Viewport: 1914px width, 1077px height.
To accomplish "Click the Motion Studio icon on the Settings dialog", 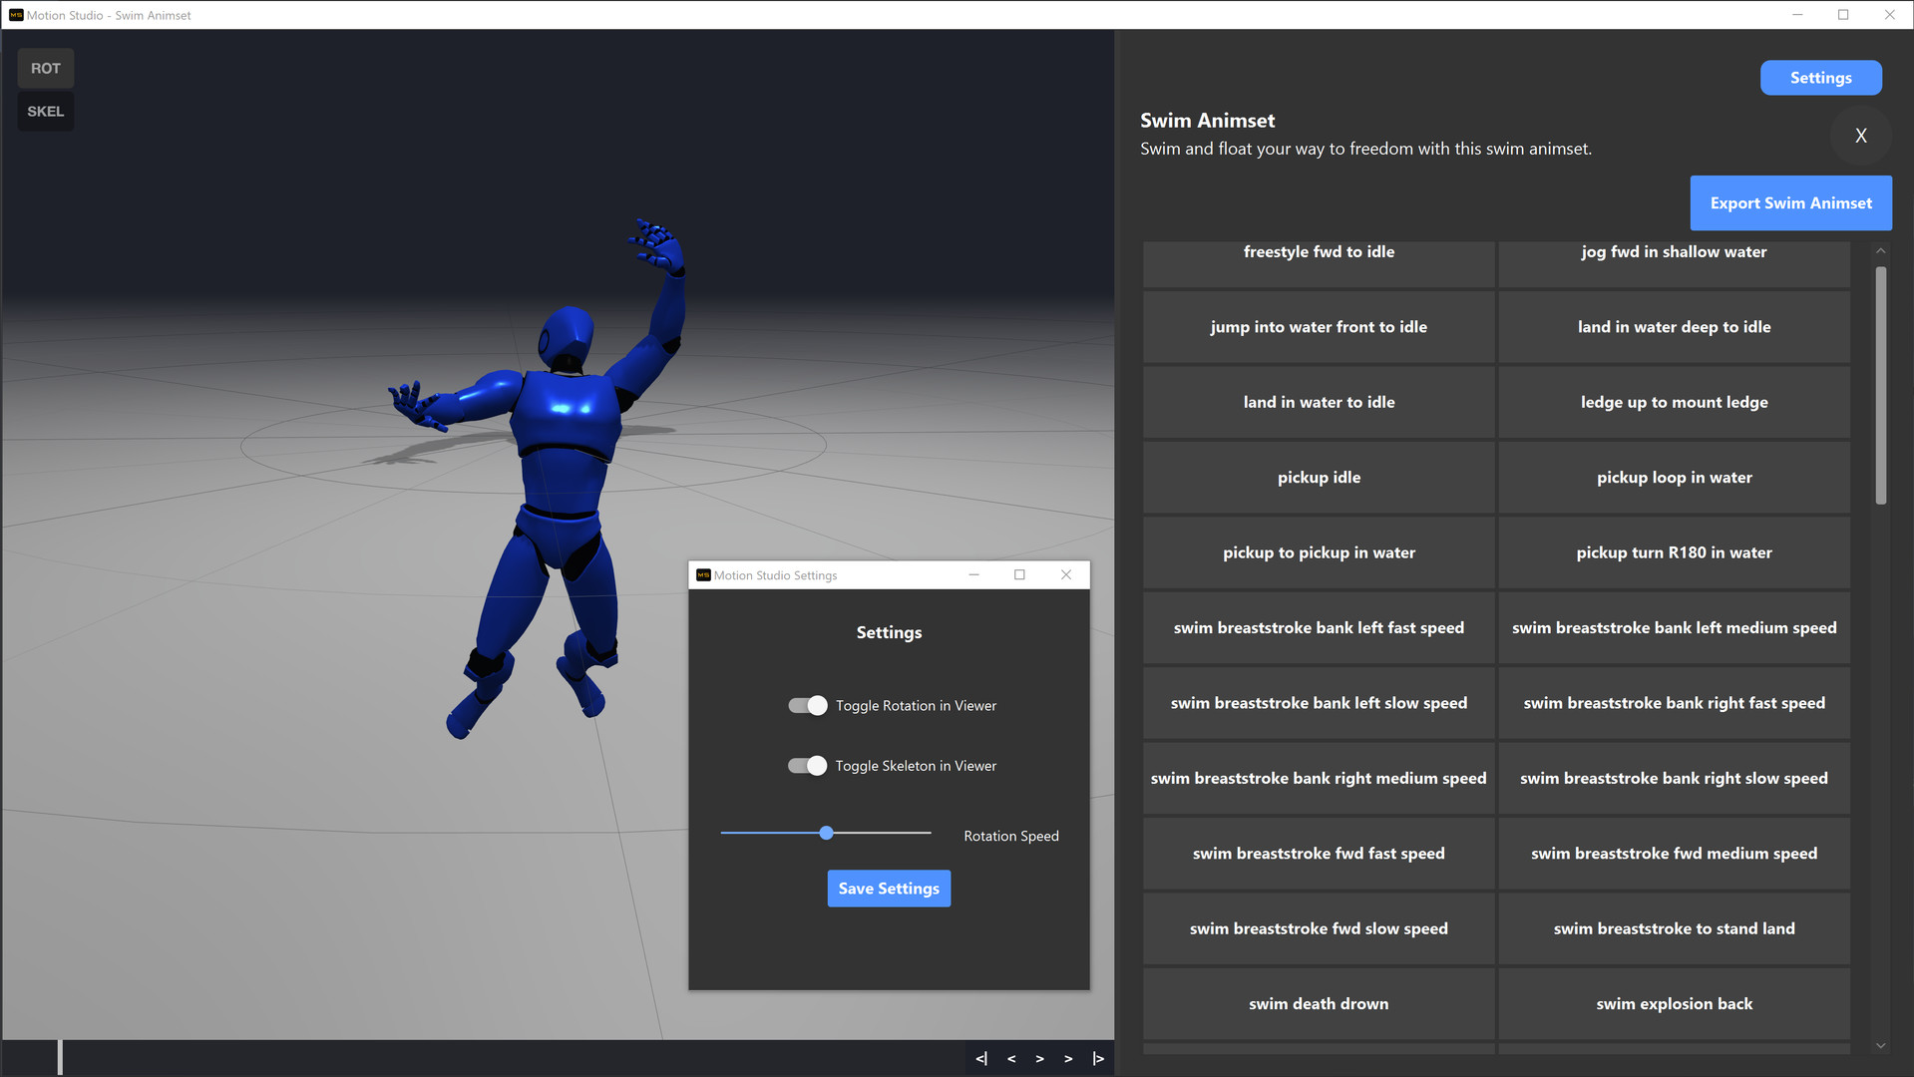I will click(x=704, y=574).
